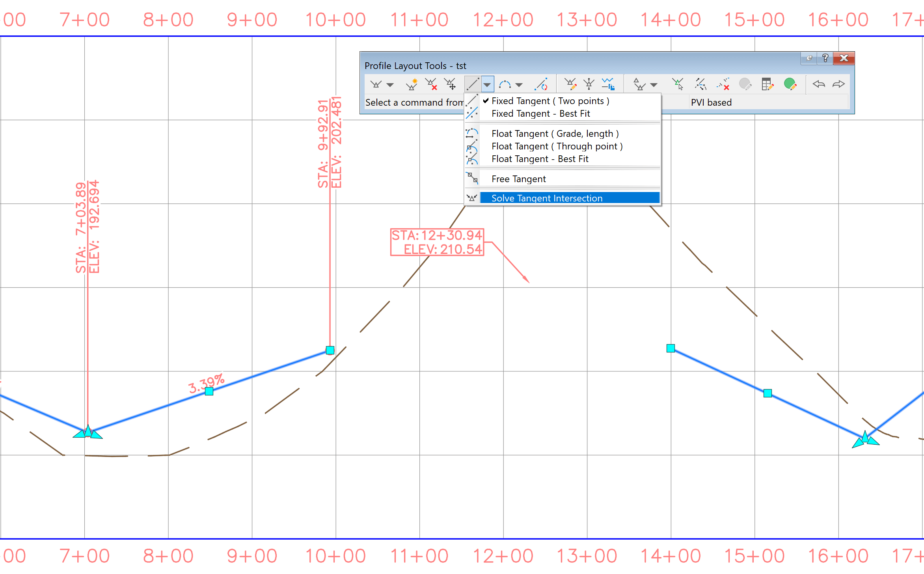Click the Insert PVI tool icon
Viewport: 924px width, 574px height.
[x=411, y=84]
